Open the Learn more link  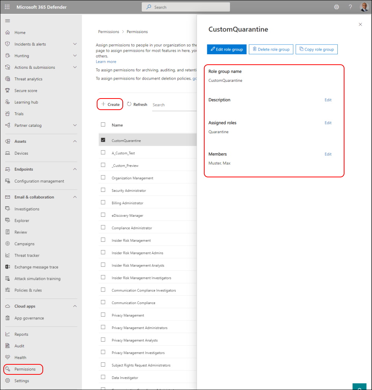coord(106,62)
